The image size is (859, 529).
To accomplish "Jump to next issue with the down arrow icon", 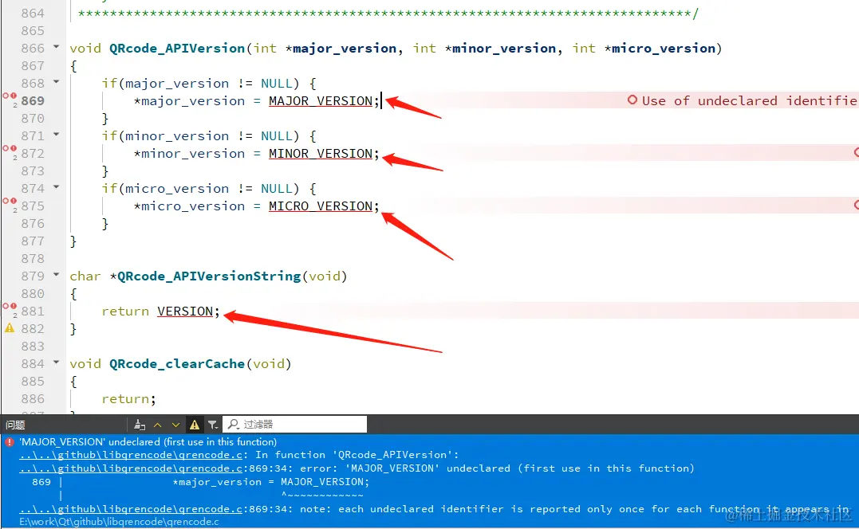I will coord(175,424).
